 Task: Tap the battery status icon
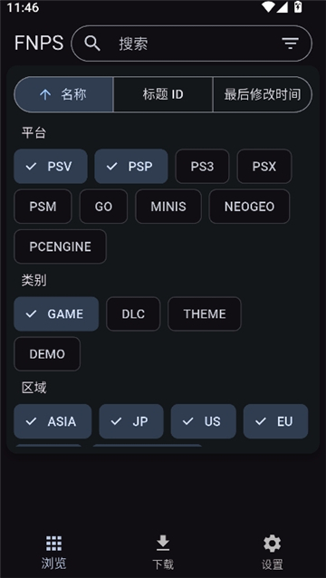(298, 6)
